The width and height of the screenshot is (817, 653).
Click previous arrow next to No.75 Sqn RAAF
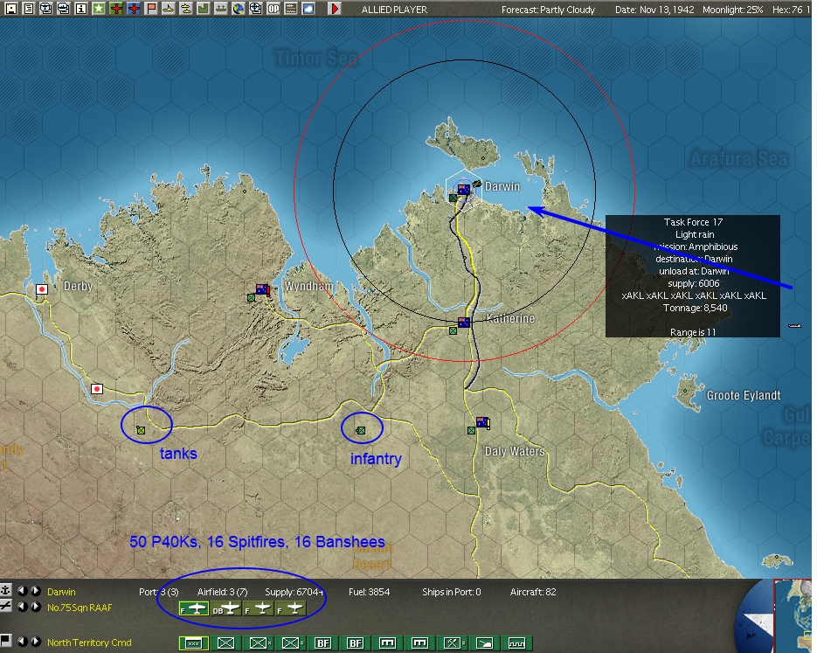click(x=23, y=607)
